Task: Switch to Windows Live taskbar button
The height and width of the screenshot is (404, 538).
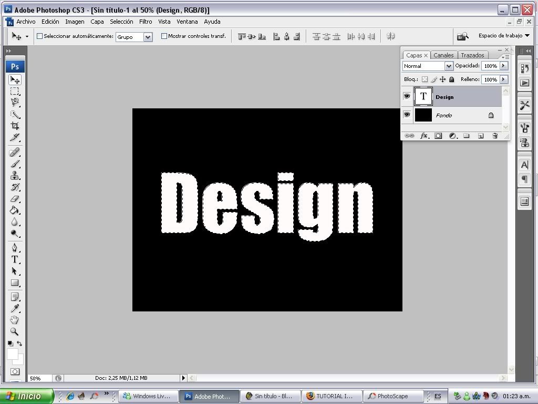Action: [x=148, y=396]
